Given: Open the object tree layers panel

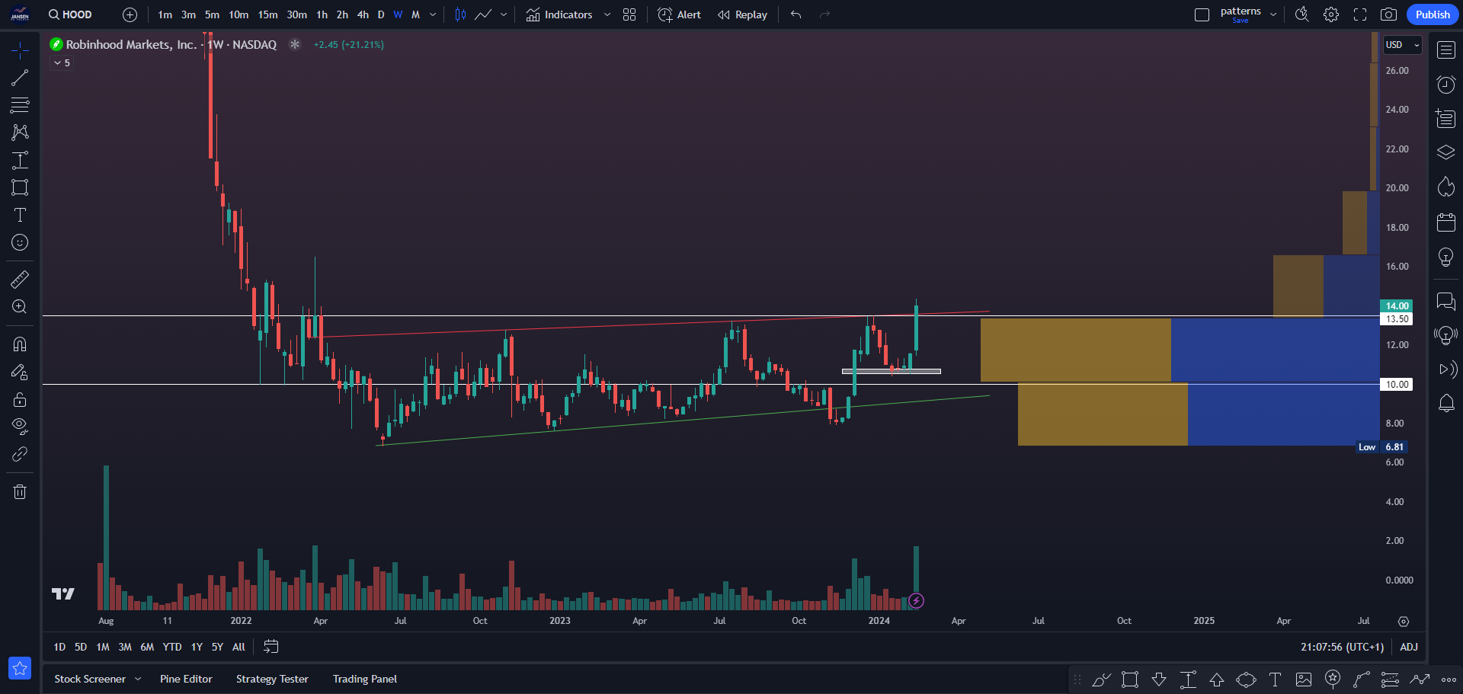Looking at the screenshot, I should (x=1446, y=152).
